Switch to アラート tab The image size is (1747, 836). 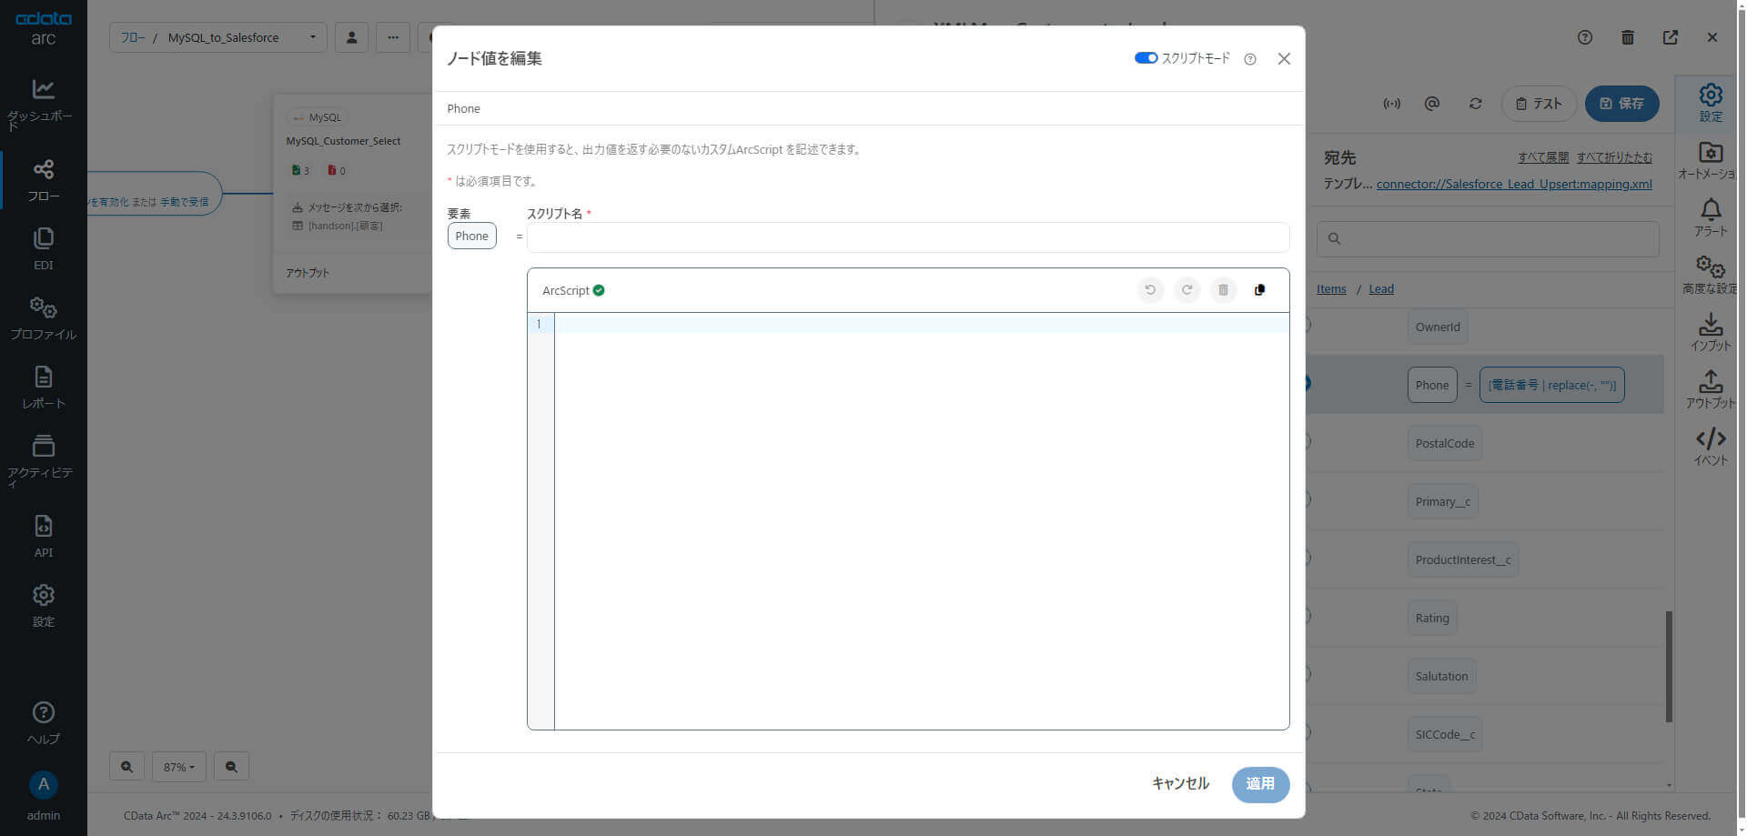[x=1711, y=217]
